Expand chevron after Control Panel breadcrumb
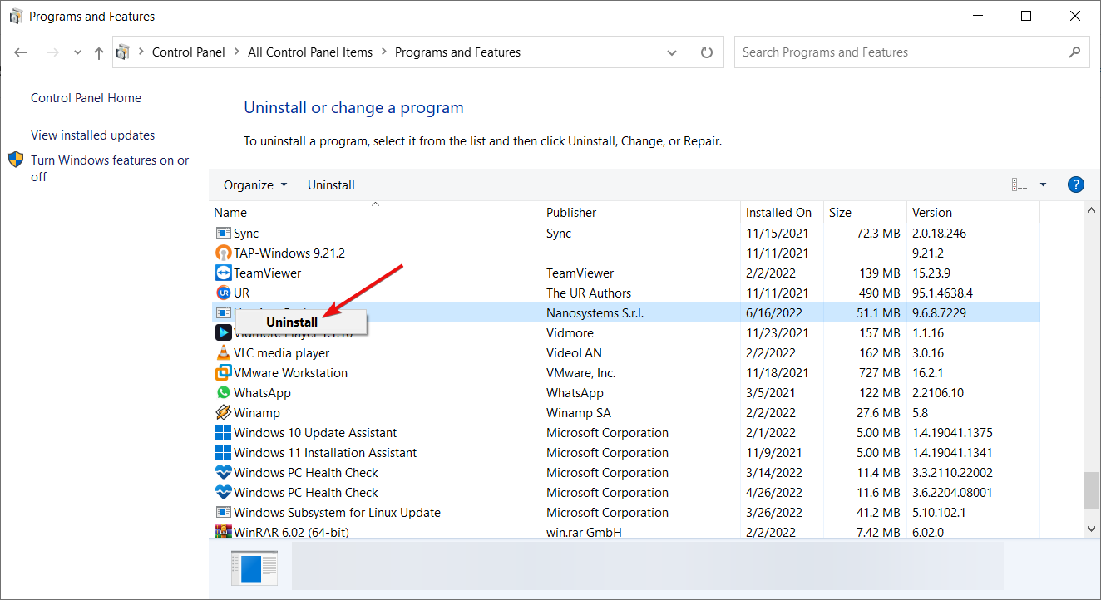Image resolution: width=1101 pixels, height=600 pixels. 236,52
